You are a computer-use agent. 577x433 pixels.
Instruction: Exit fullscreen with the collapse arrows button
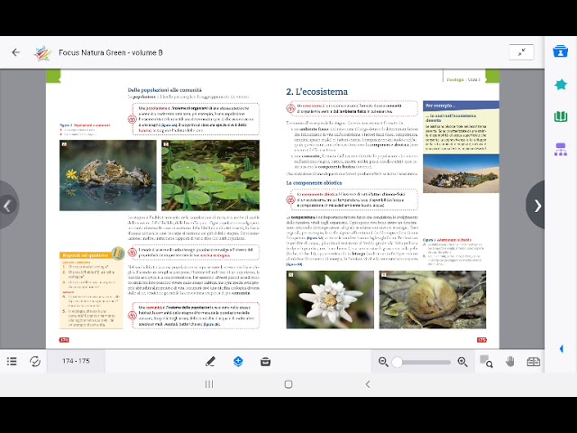tap(521, 52)
